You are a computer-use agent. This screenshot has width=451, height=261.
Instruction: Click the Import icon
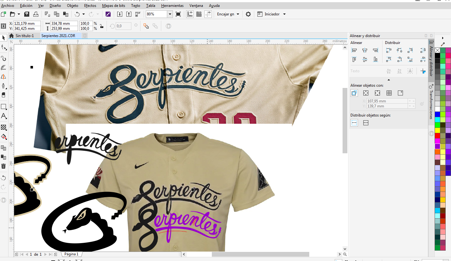point(120,14)
